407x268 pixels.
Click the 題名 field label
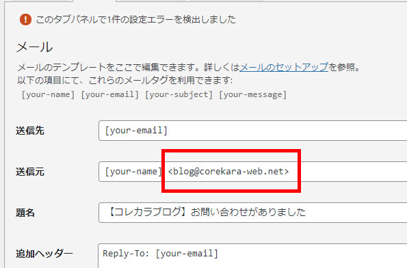click(x=25, y=213)
